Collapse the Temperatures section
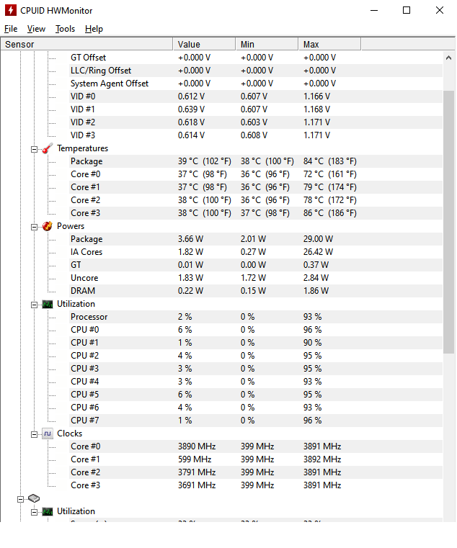This screenshot has width=457, height=548. coord(34,149)
